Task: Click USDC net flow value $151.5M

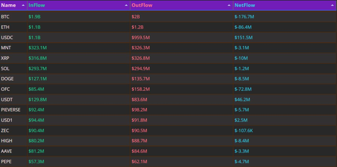Action: 243,38
